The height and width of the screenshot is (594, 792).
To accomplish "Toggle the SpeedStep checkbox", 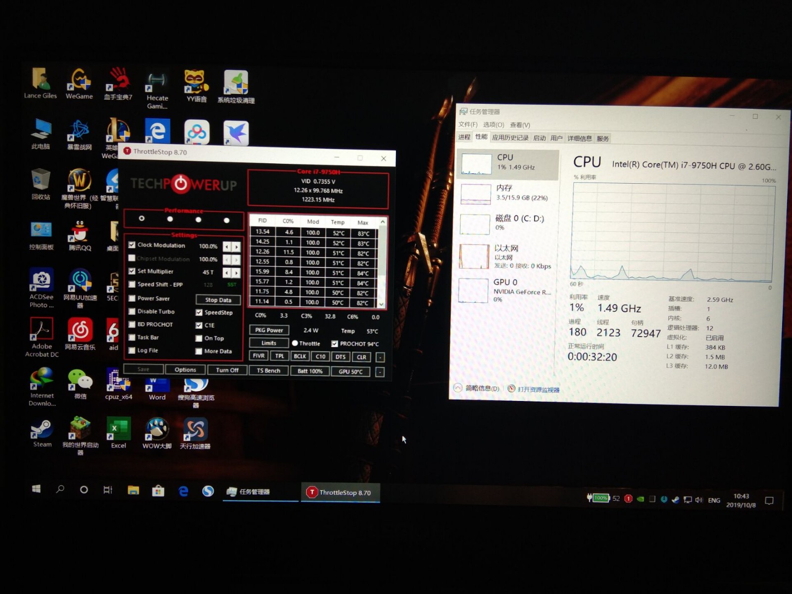I will pyautogui.click(x=199, y=312).
